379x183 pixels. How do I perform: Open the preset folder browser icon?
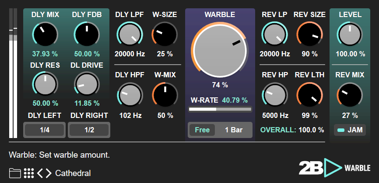[x=15, y=173]
